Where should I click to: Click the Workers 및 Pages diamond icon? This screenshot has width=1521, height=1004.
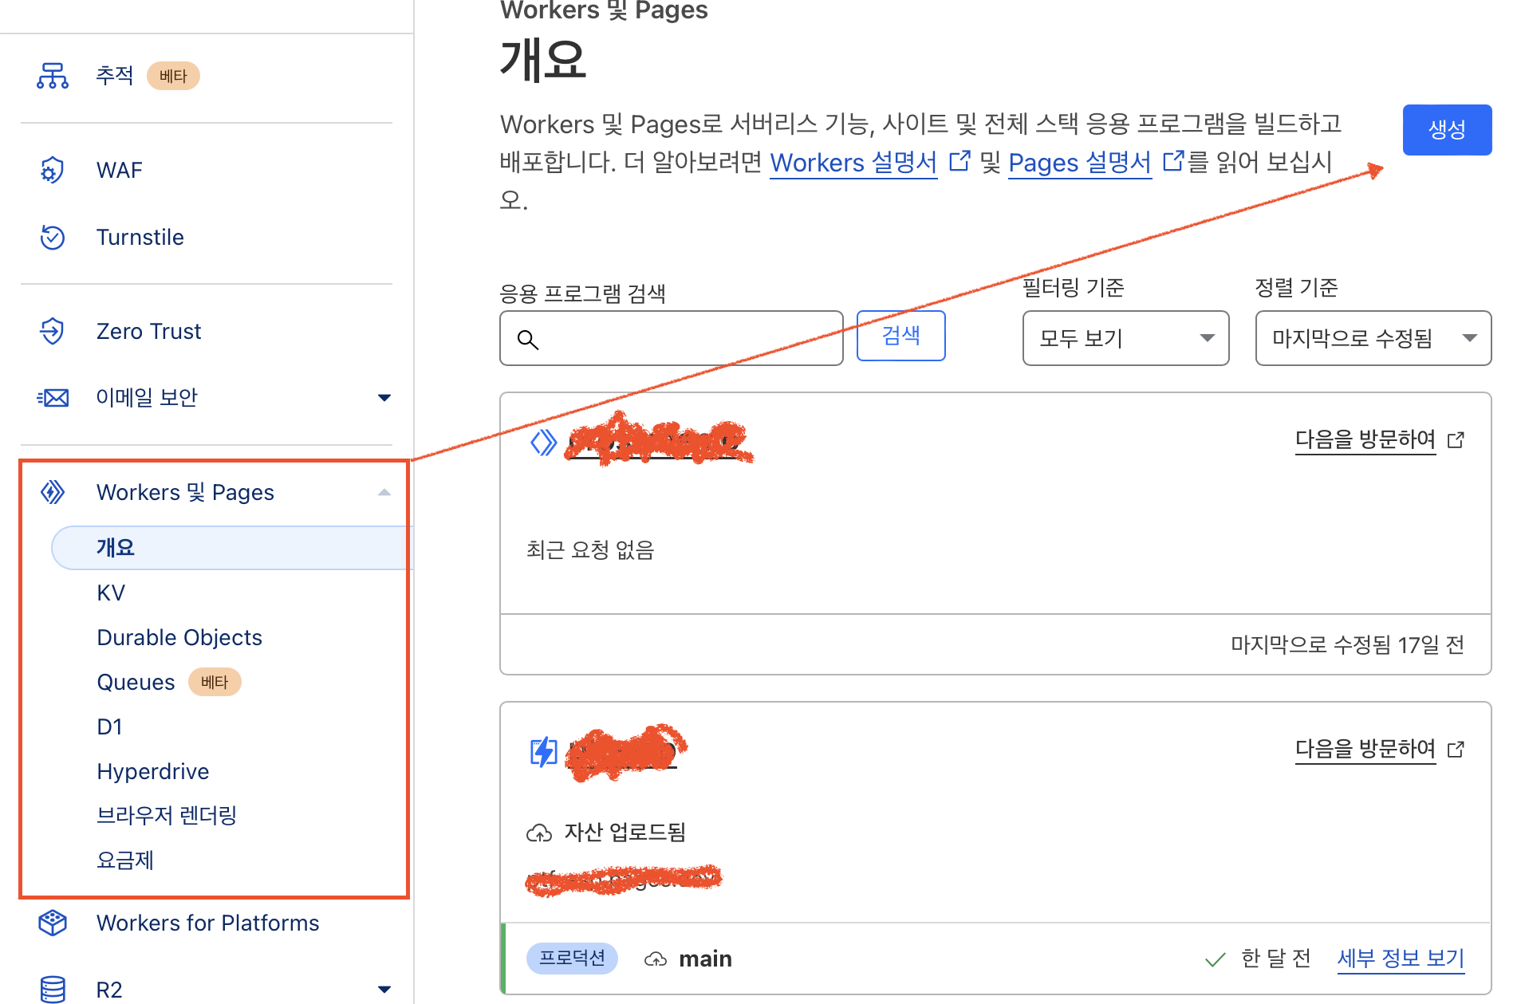point(53,492)
